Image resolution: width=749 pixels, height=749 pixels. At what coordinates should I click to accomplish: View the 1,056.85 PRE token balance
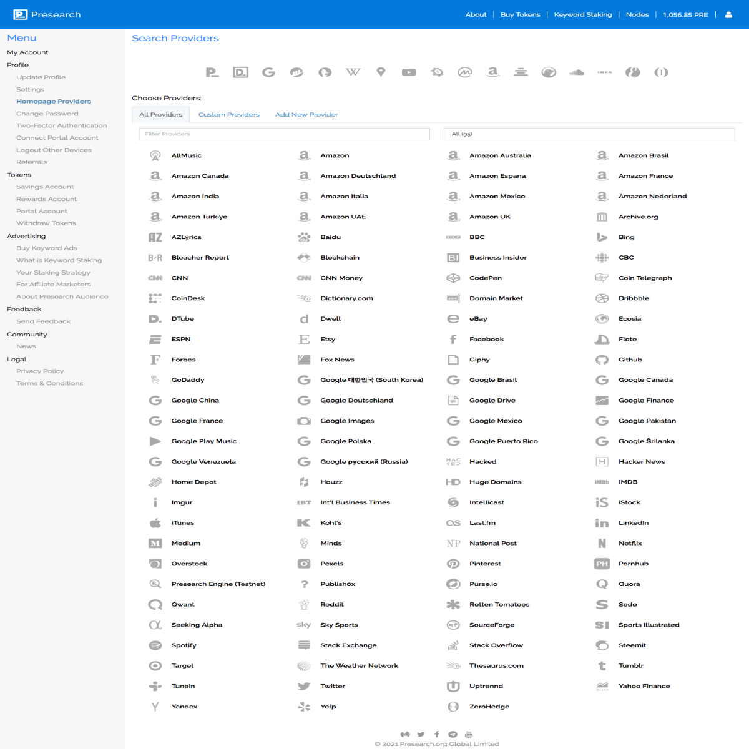pos(685,14)
